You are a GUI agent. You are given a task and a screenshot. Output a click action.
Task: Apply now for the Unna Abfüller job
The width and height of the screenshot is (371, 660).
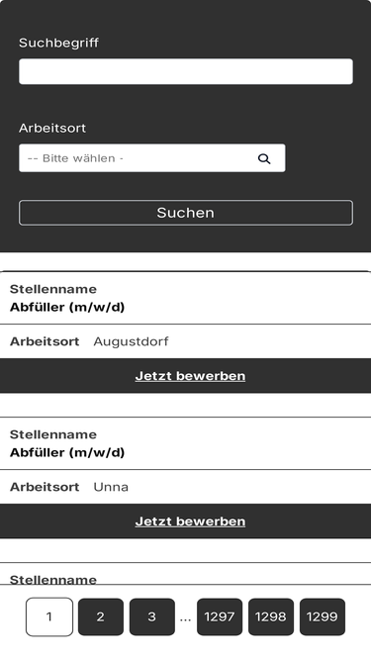190,521
